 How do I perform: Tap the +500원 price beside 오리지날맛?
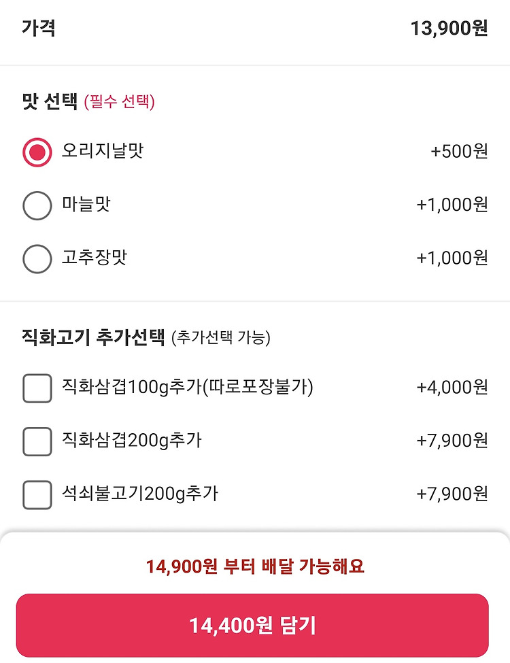click(x=459, y=152)
